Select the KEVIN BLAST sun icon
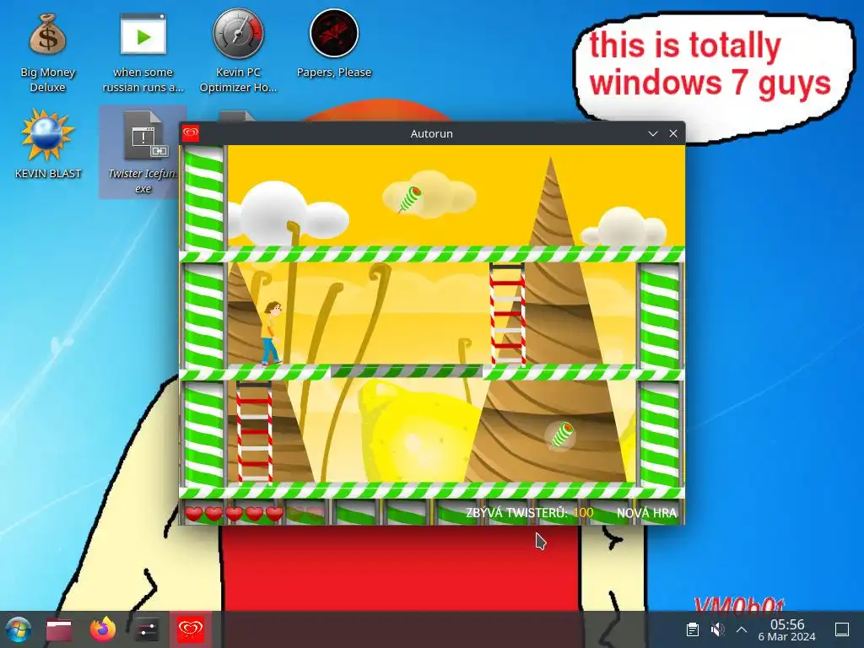 [48, 144]
